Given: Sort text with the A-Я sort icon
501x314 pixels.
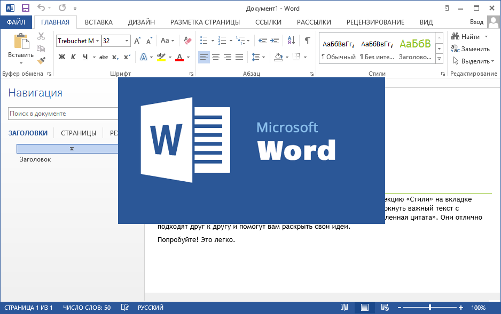Looking at the screenshot, I should click(x=291, y=41).
